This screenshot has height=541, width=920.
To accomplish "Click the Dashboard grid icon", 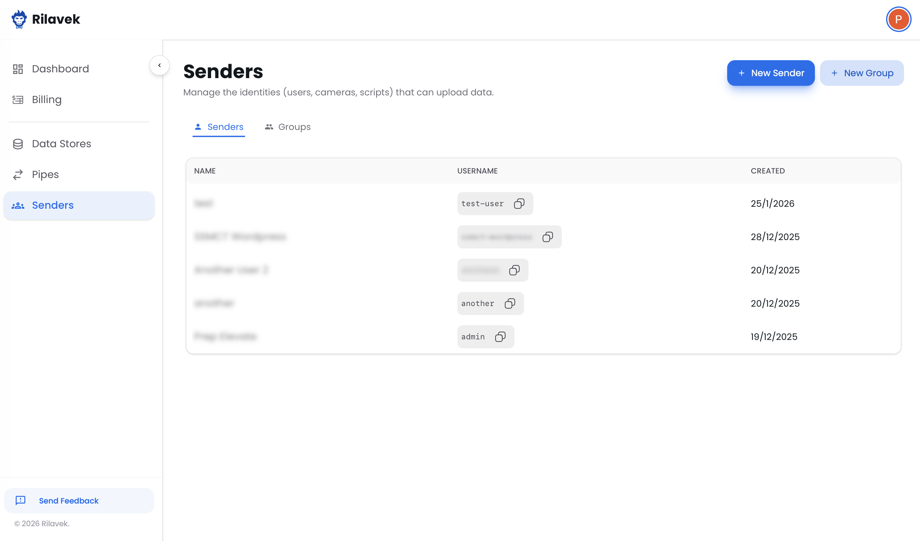I will pos(18,69).
